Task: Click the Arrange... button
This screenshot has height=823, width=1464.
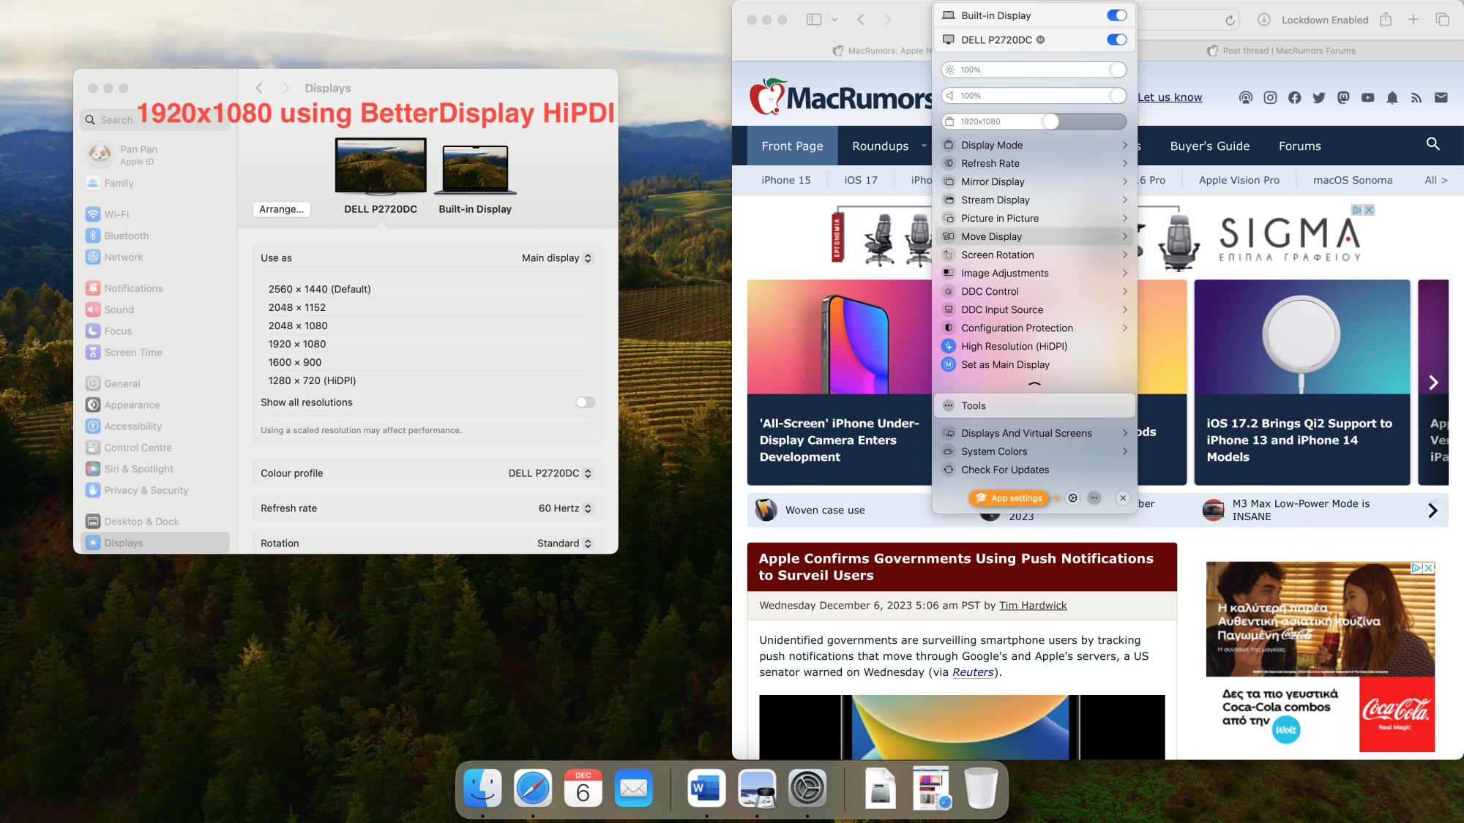Action: 281,209
